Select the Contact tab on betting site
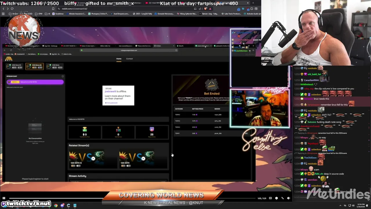This screenshot has width=371, height=209. (x=129, y=59)
